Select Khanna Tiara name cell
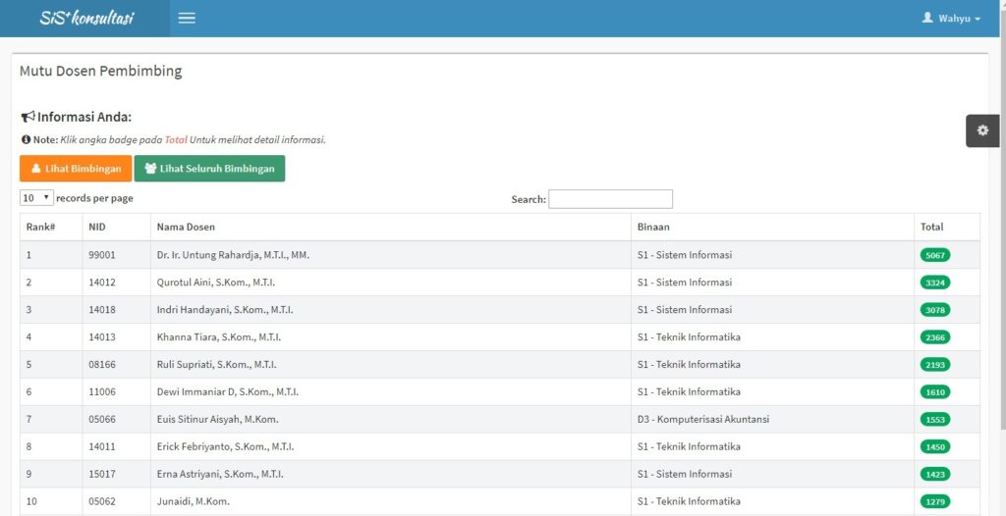Image resolution: width=1006 pixels, height=516 pixels. point(391,337)
